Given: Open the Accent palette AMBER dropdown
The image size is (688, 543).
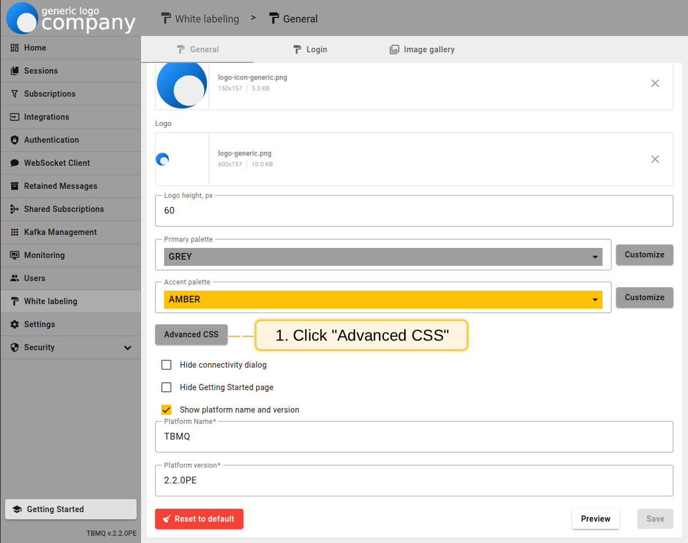Looking at the screenshot, I should coord(383,300).
